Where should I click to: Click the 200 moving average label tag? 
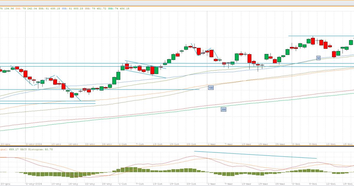pyautogui.click(x=224, y=110)
